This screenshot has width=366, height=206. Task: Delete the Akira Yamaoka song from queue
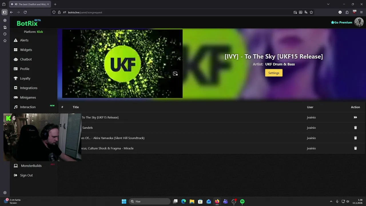355,138
